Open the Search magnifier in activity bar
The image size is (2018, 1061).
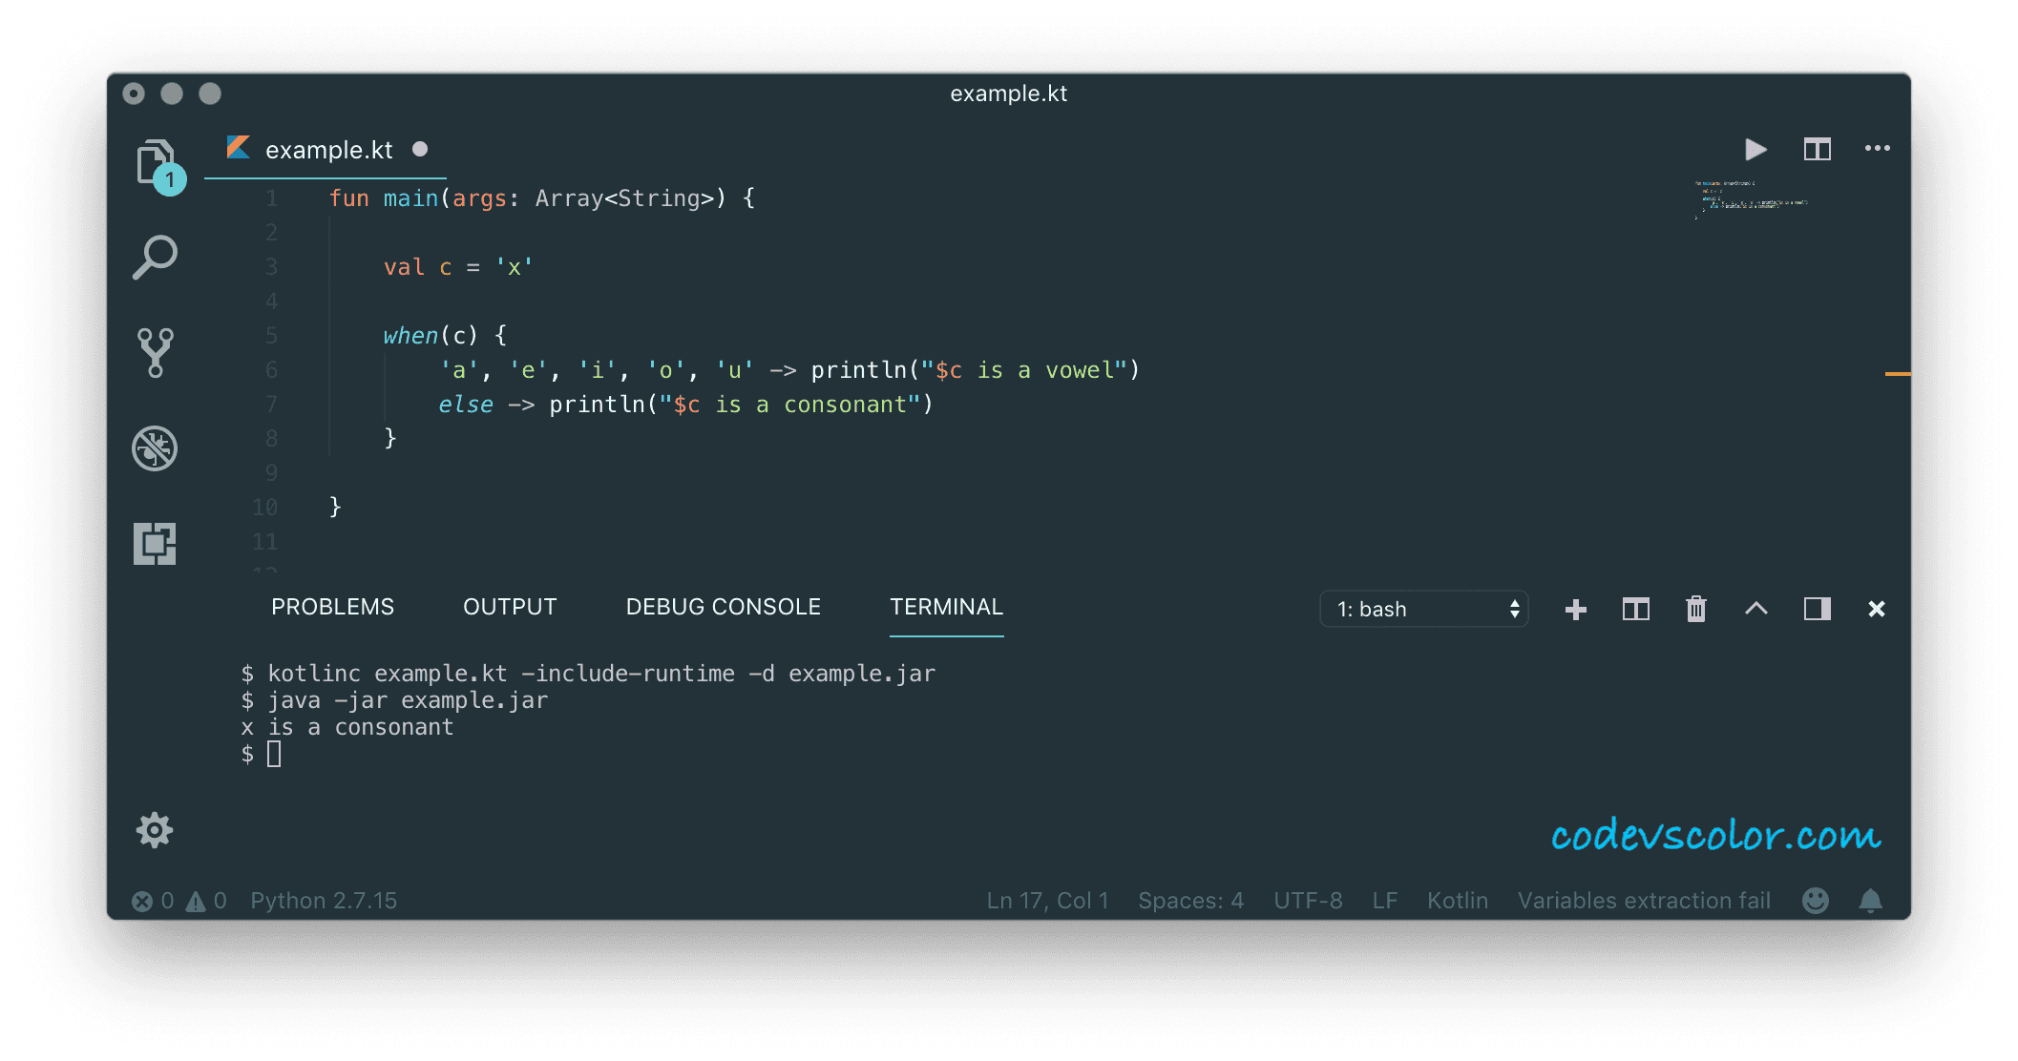pos(155,257)
